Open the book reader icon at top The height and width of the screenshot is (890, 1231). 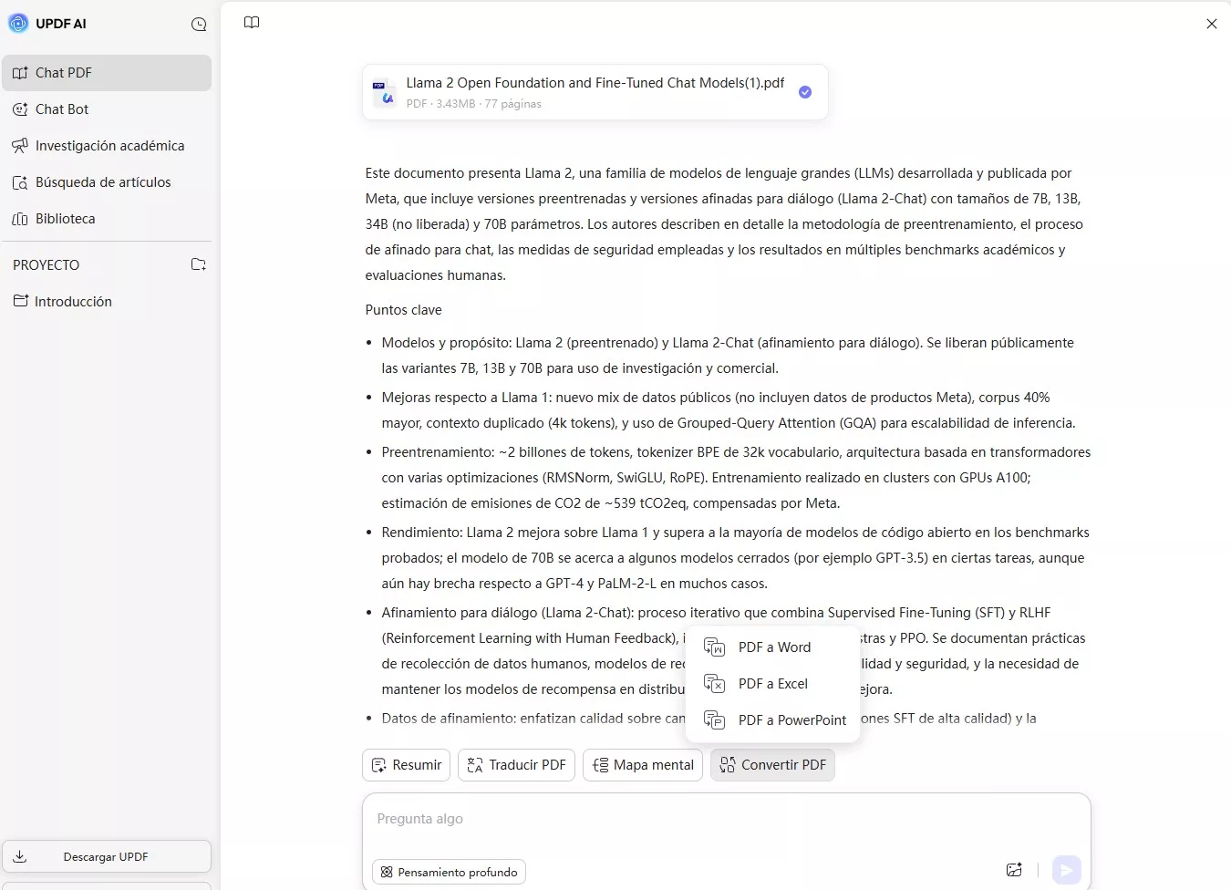(252, 23)
